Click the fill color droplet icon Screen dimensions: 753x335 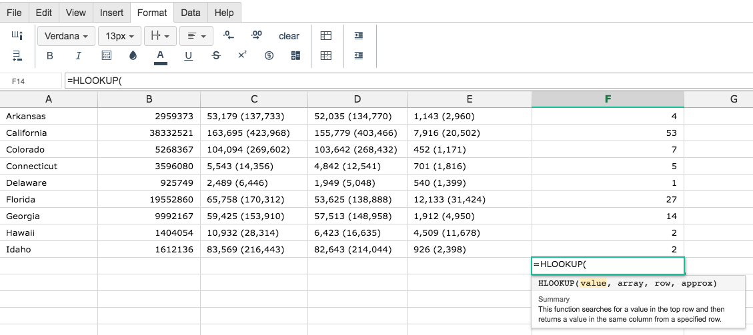tap(133, 55)
